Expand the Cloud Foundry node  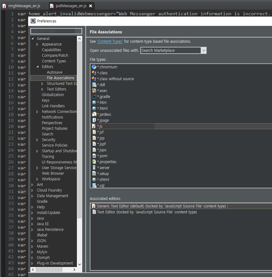pyautogui.click(x=33, y=190)
